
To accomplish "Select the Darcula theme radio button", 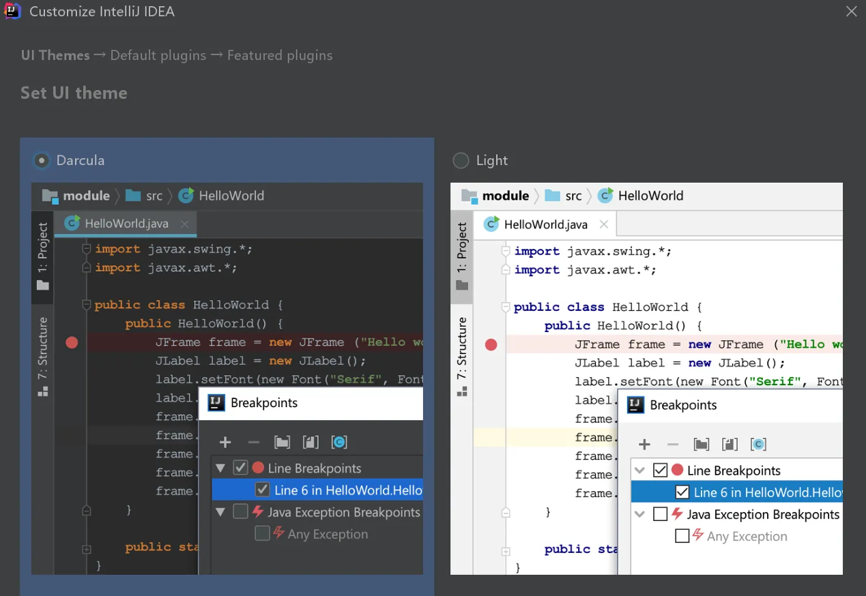I will 42,160.
